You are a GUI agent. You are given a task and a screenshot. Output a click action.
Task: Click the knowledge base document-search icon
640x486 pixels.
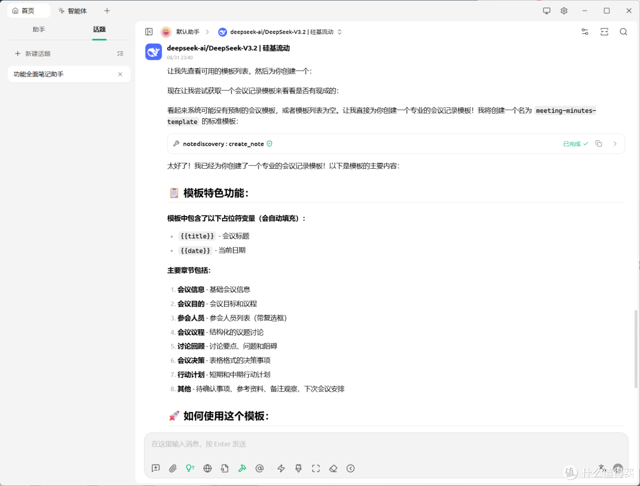pyautogui.click(x=225, y=468)
